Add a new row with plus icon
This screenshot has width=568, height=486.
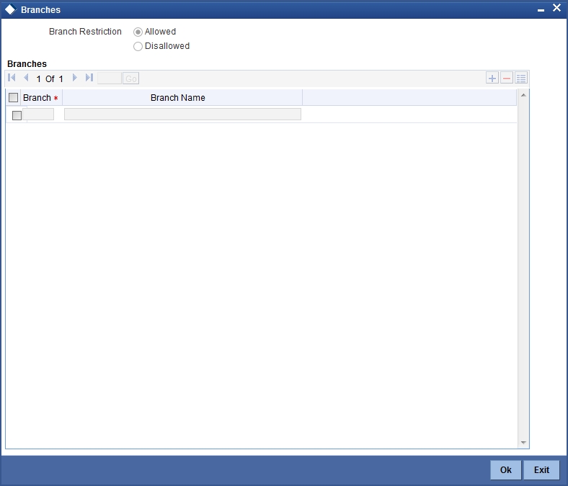492,78
